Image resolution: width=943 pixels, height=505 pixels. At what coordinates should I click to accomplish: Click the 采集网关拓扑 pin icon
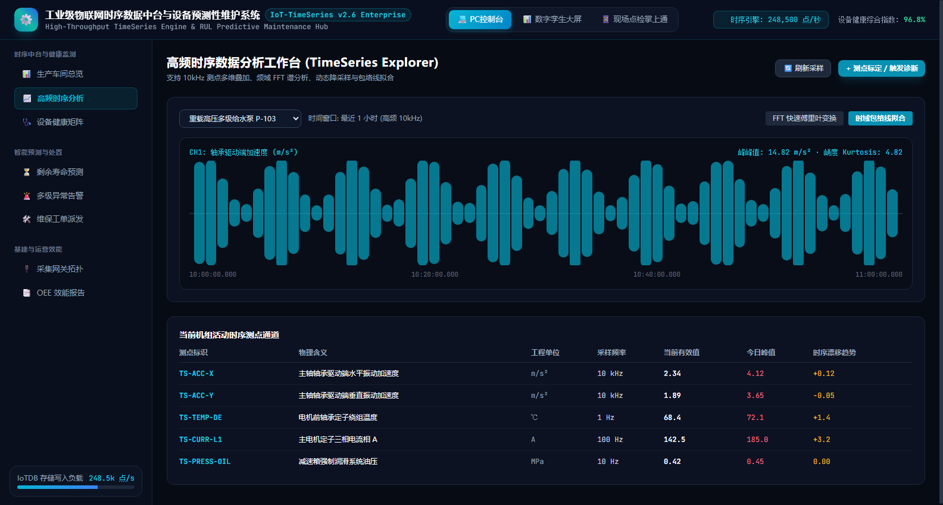point(27,269)
